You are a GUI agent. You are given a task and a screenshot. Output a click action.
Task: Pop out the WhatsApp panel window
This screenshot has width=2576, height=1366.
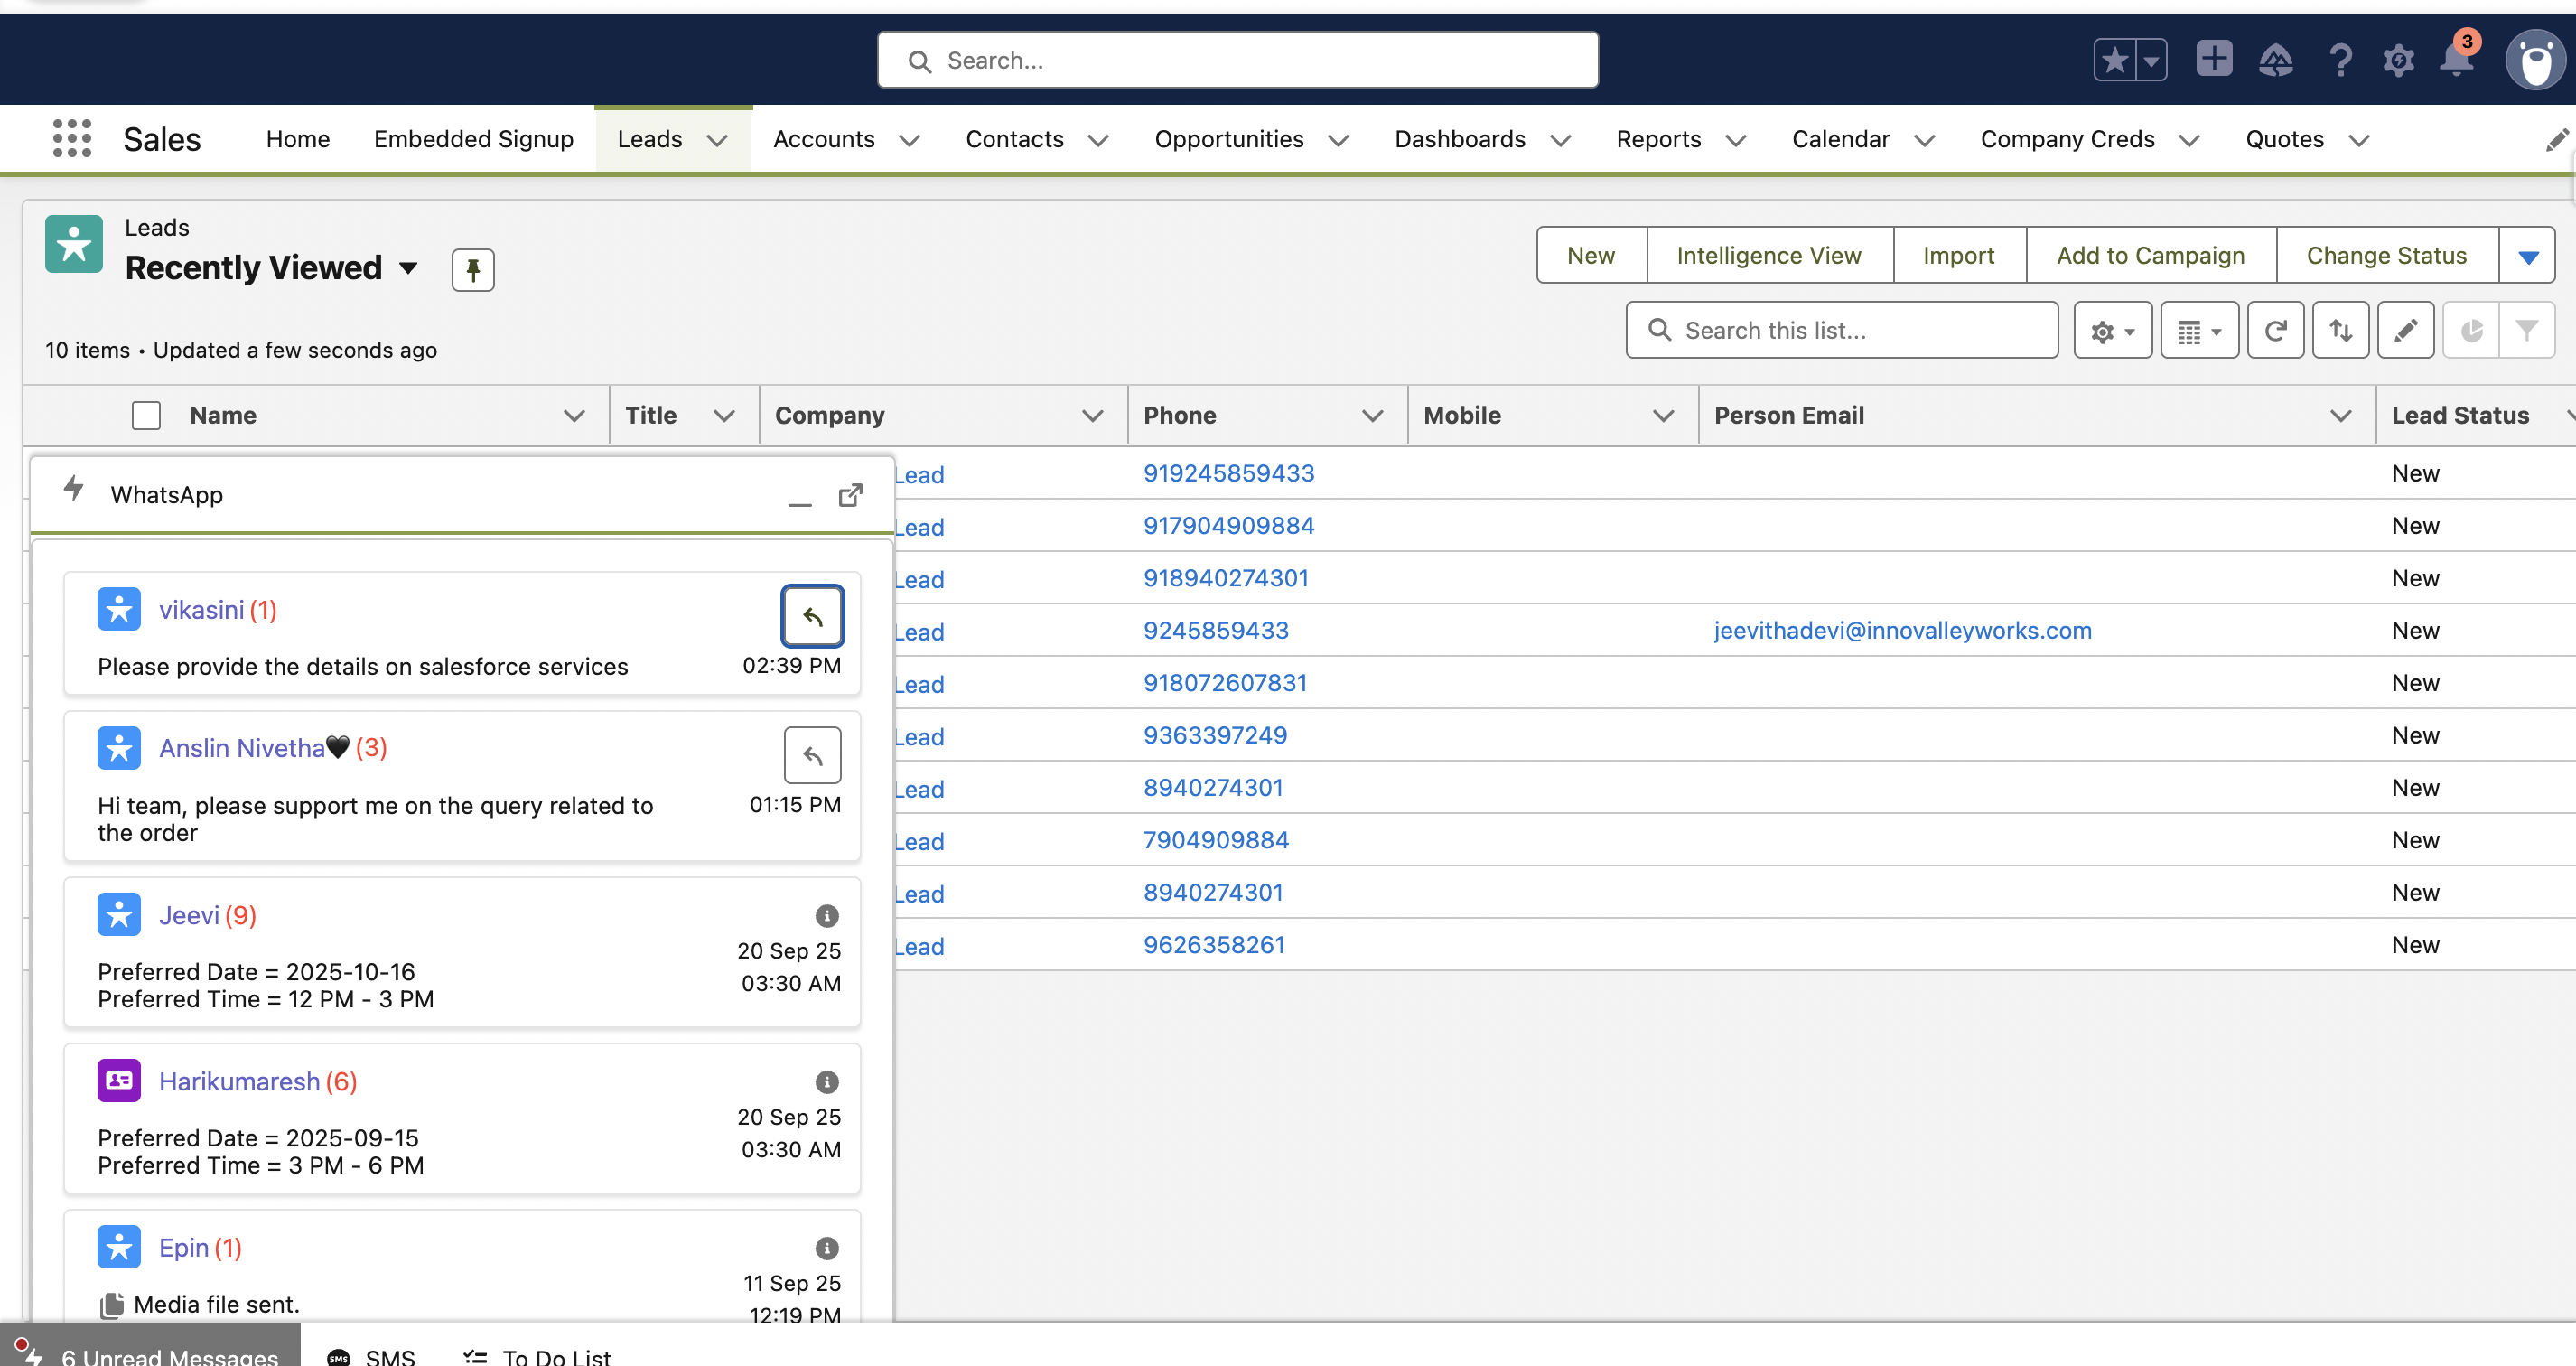pos(850,495)
